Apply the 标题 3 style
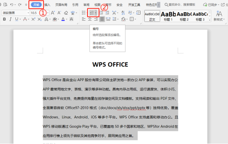The width and height of the screenshot is (228, 144). click(200, 16)
